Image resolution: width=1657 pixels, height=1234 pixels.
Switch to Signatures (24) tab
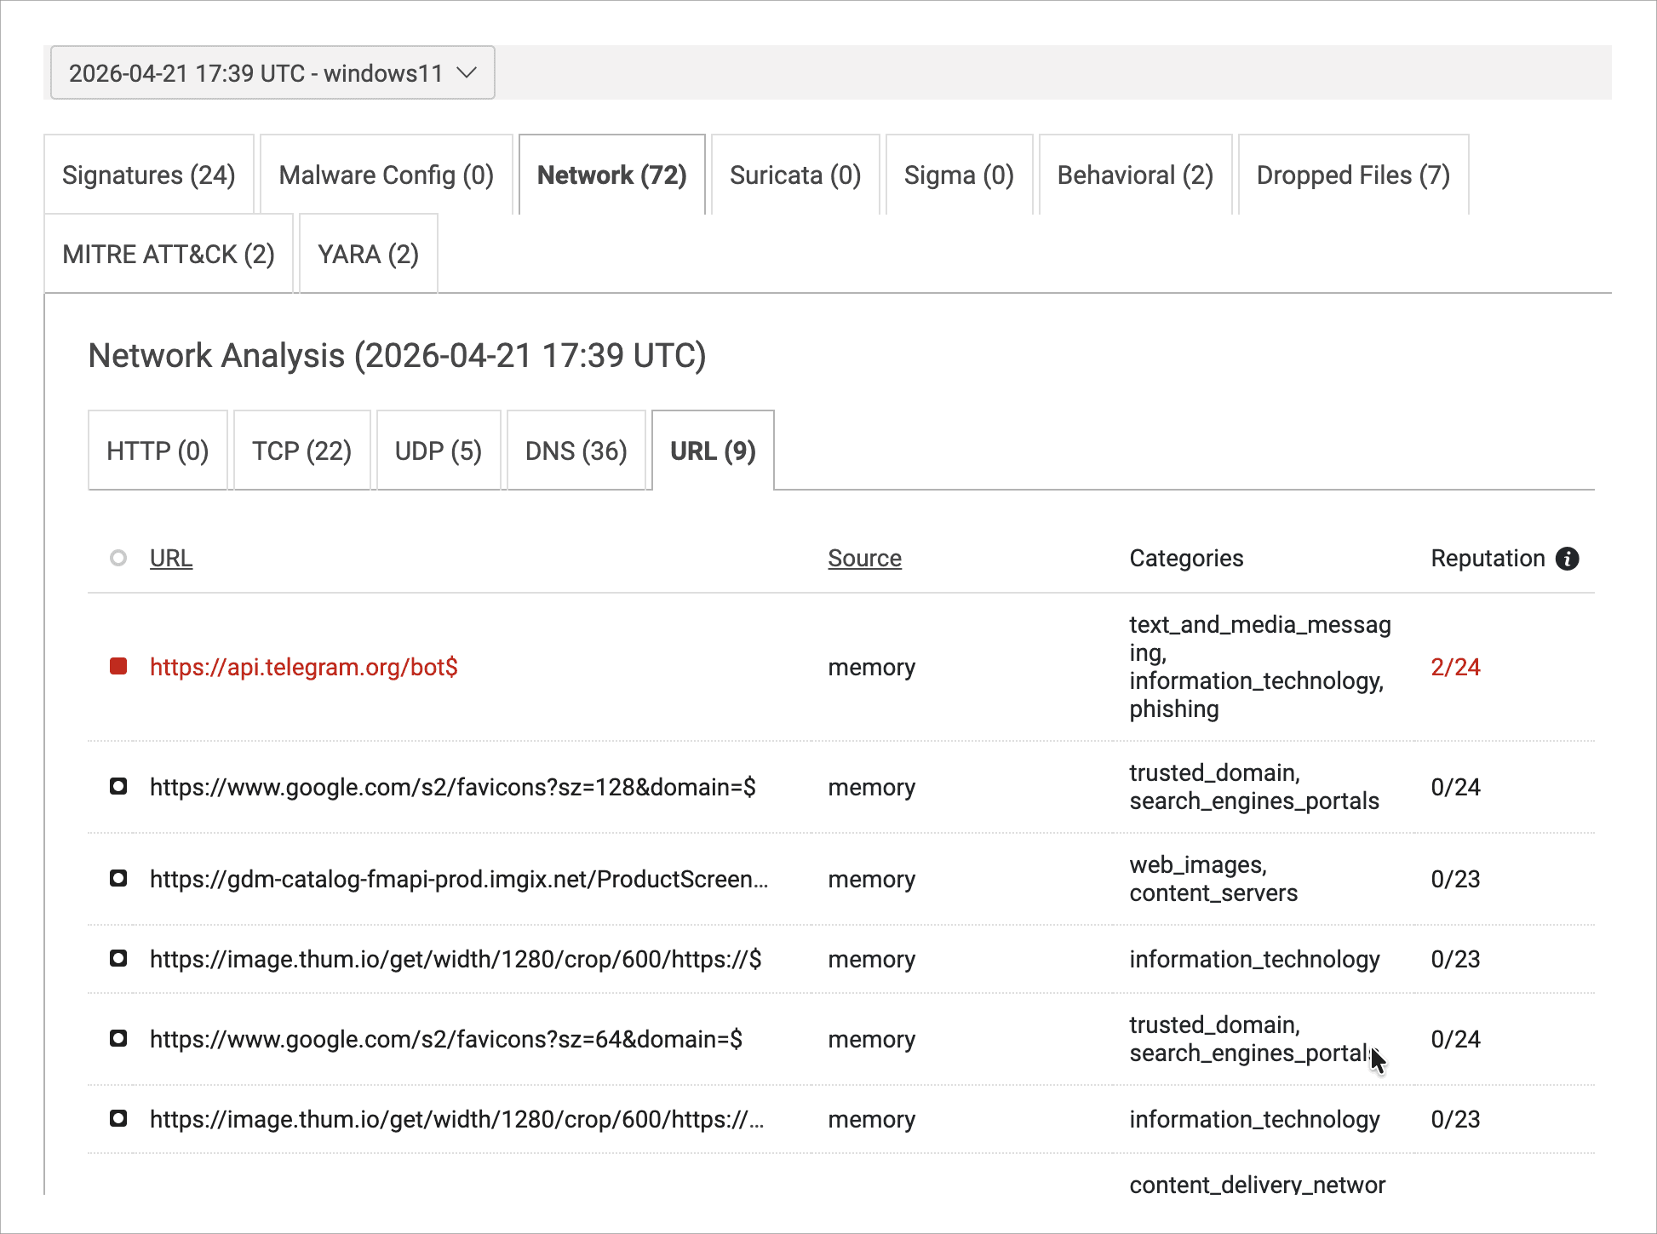pos(149,175)
